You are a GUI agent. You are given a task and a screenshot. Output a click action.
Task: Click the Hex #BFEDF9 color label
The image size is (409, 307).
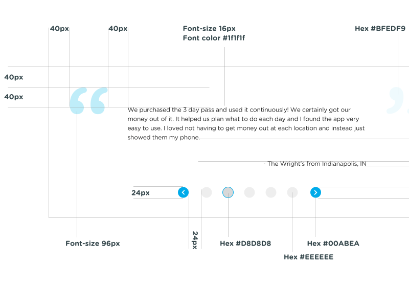click(x=380, y=29)
